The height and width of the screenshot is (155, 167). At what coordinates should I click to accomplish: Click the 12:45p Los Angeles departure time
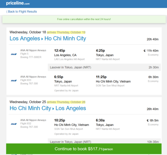(x=60, y=50)
